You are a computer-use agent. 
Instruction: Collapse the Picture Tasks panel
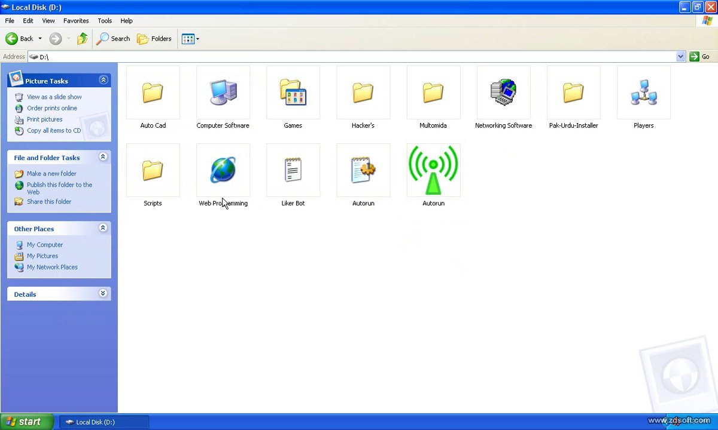pyautogui.click(x=103, y=80)
